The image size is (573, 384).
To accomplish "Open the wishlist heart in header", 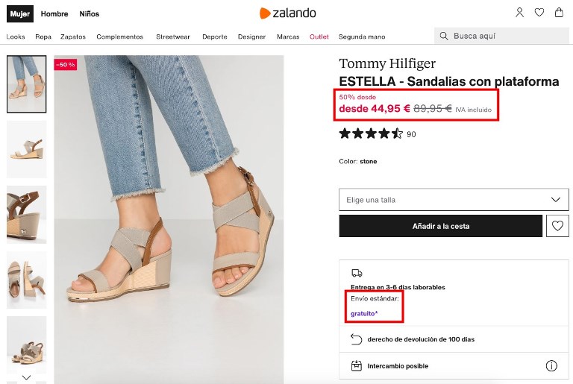I will pos(539,13).
